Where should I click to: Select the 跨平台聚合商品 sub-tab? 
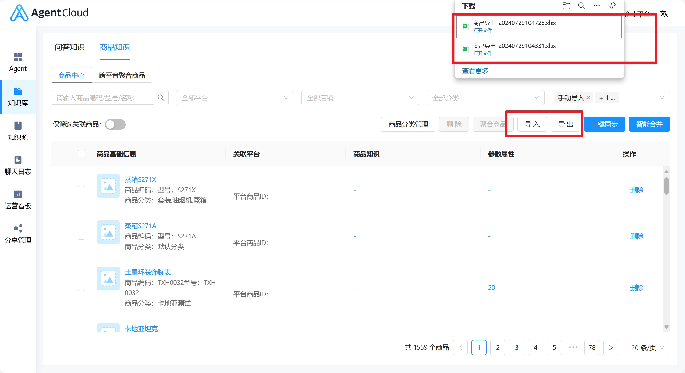tap(122, 75)
